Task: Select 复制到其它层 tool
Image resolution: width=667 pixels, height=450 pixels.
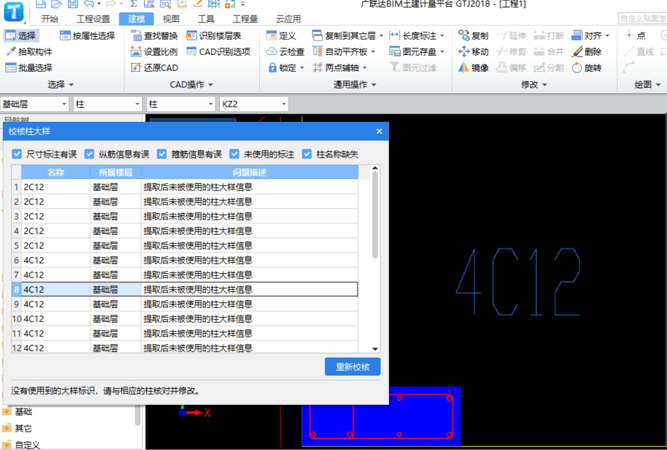Action: pos(344,35)
